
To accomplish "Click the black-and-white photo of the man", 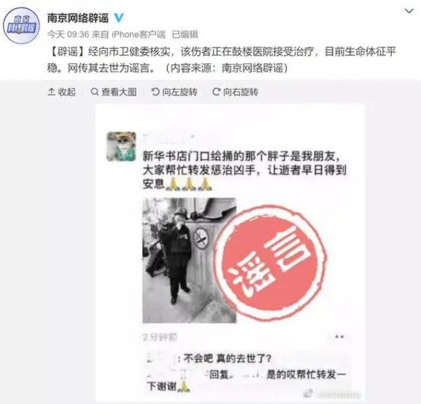I will pos(189,260).
